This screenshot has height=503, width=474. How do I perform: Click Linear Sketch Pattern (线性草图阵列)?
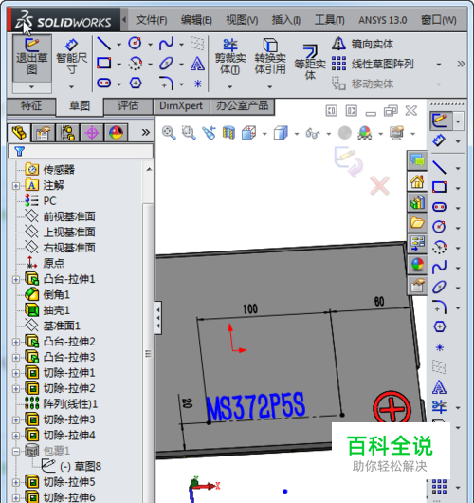373,64
